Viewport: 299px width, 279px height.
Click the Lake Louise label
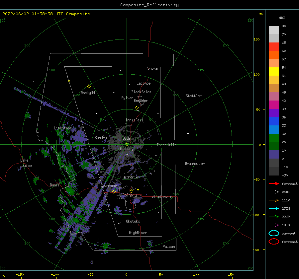coord(26,163)
